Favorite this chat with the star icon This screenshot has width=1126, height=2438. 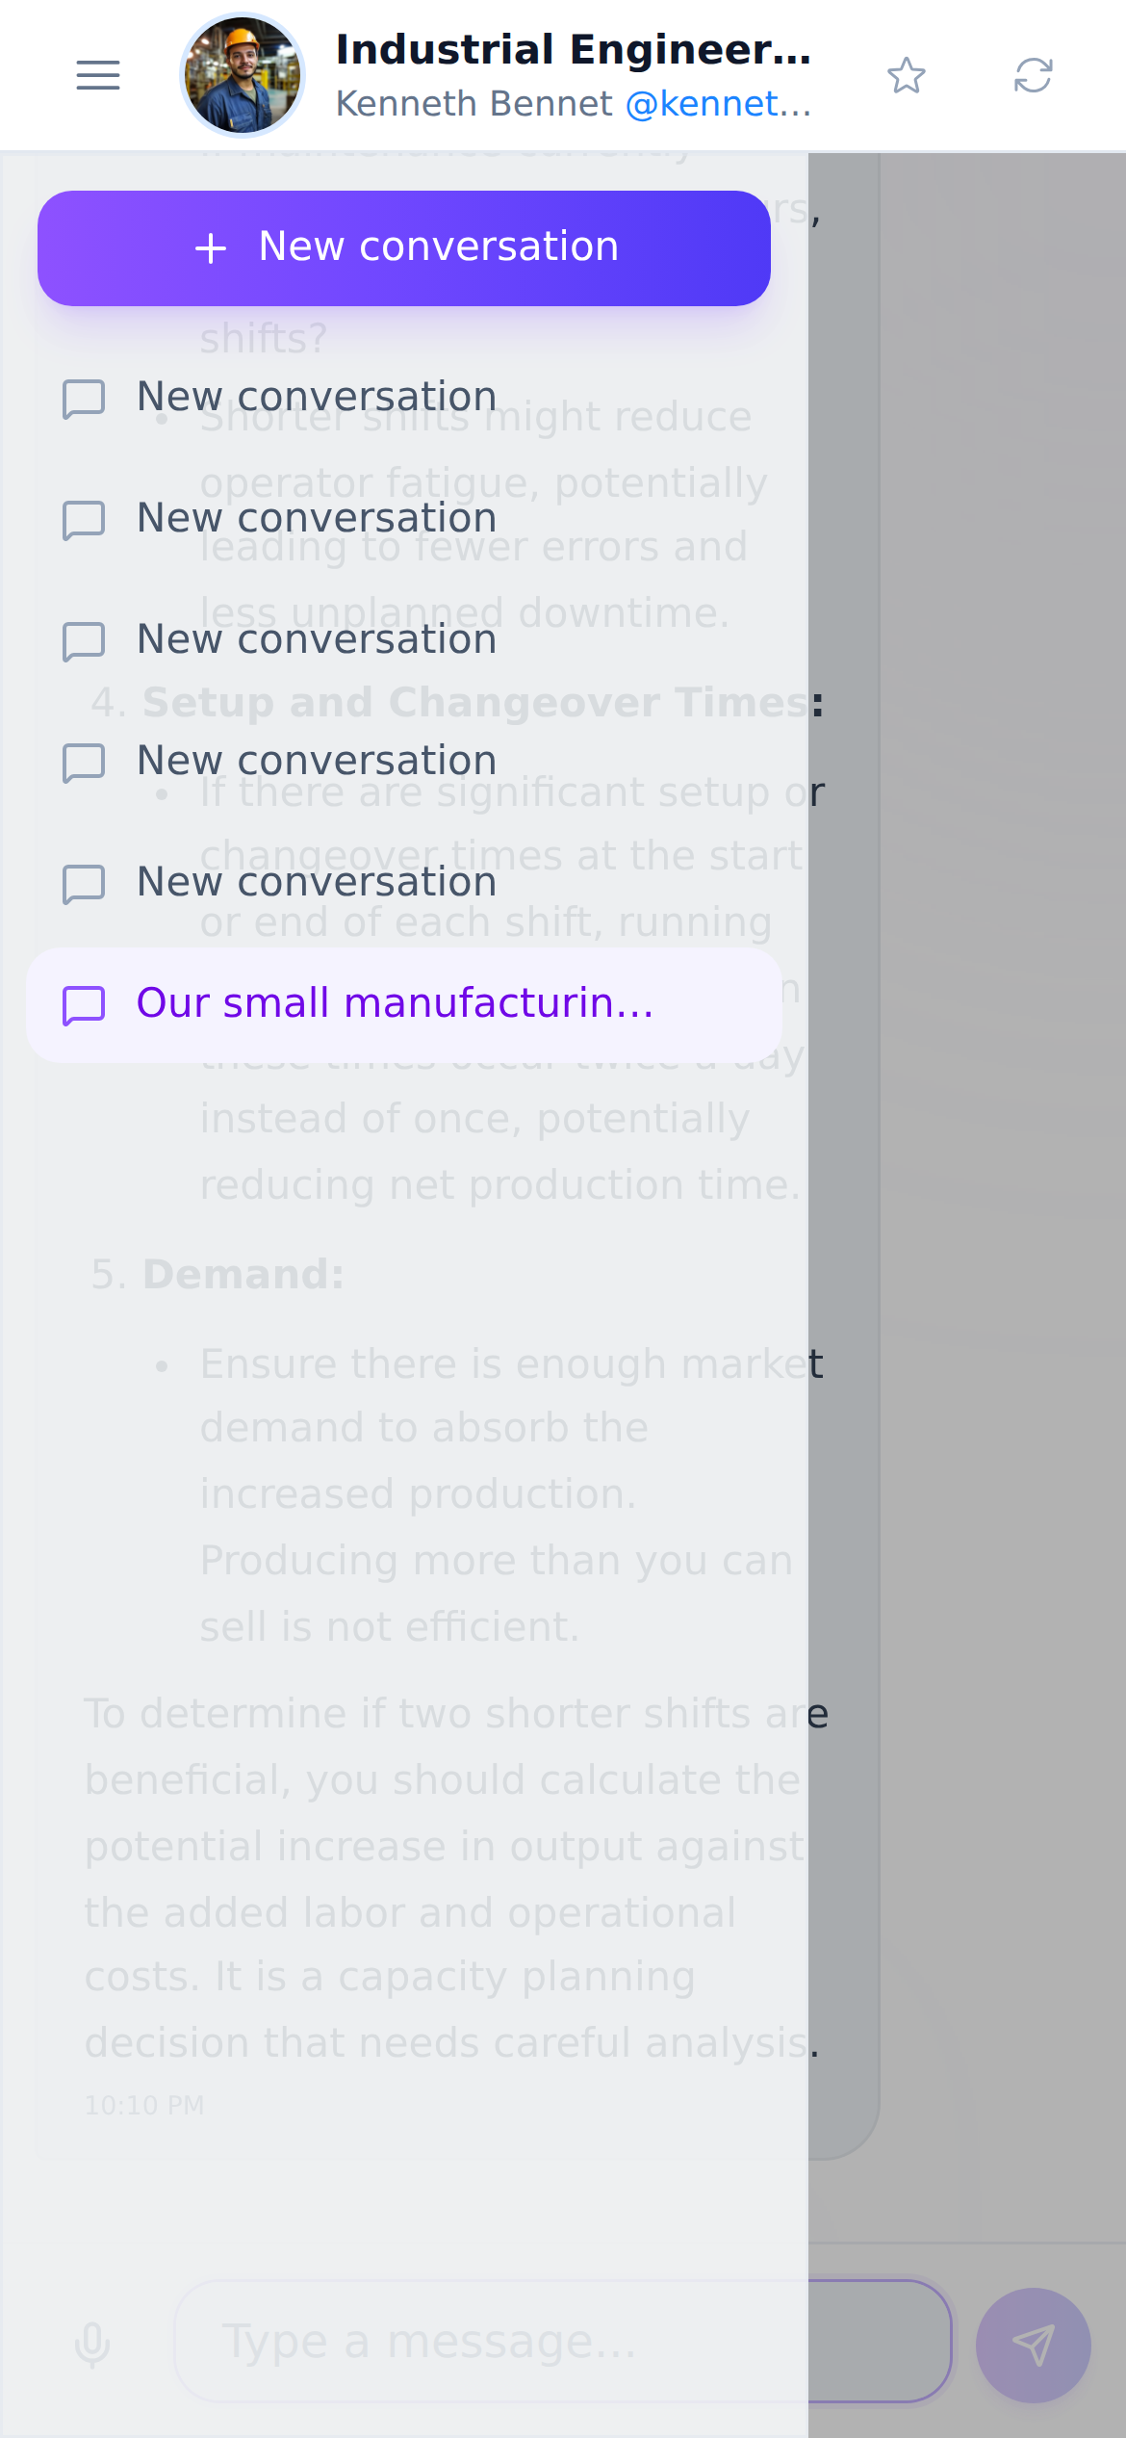click(907, 75)
